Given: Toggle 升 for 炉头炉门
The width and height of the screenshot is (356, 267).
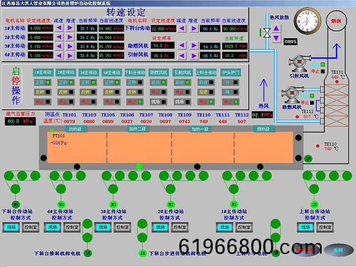Looking at the screenshot, I should tap(231, 82).
